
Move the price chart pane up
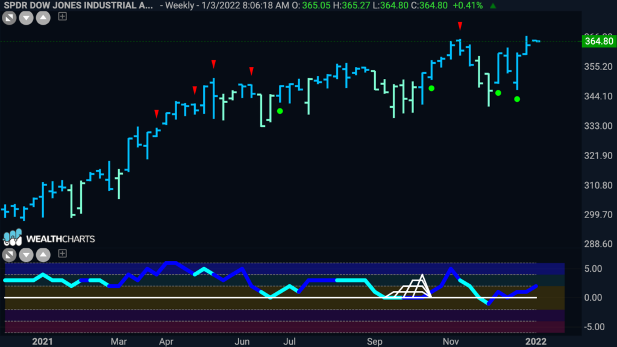click(x=43, y=17)
